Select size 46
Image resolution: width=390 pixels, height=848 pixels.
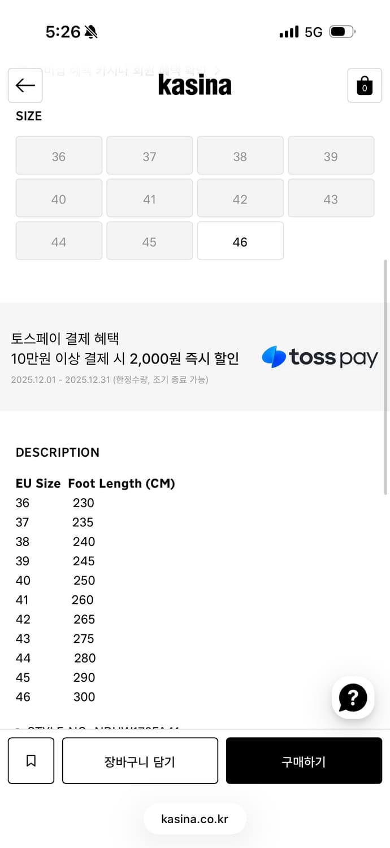[240, 241]
